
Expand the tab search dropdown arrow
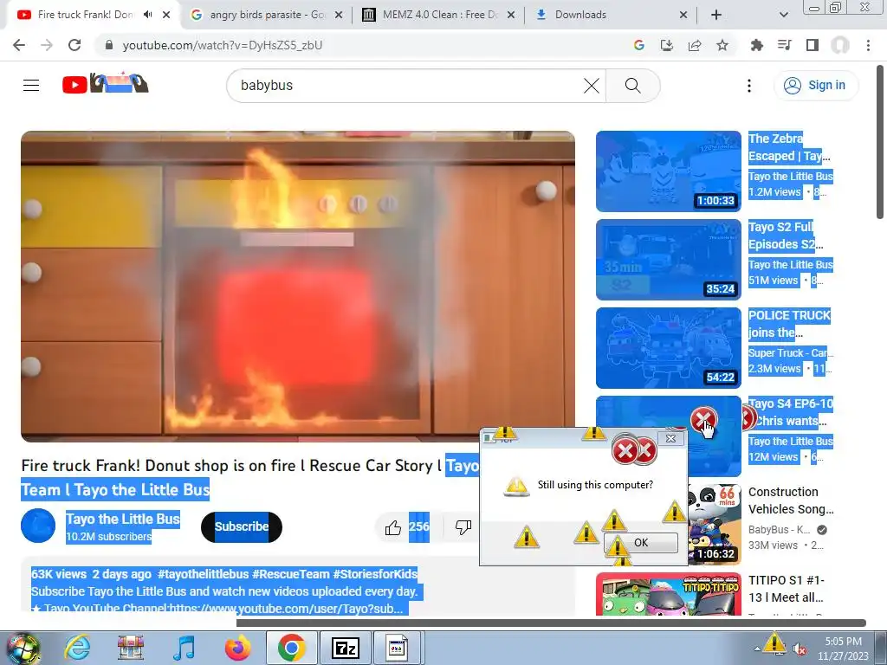(783, 15)
